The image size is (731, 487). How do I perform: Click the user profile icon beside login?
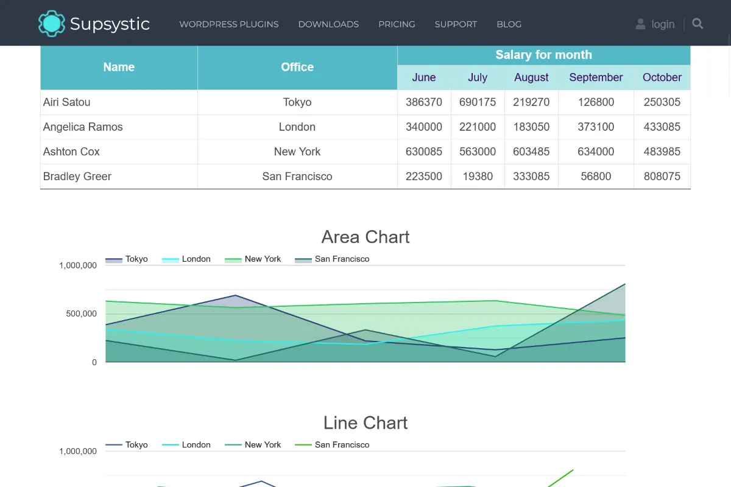pyautogui.click(x=640, y=24)
